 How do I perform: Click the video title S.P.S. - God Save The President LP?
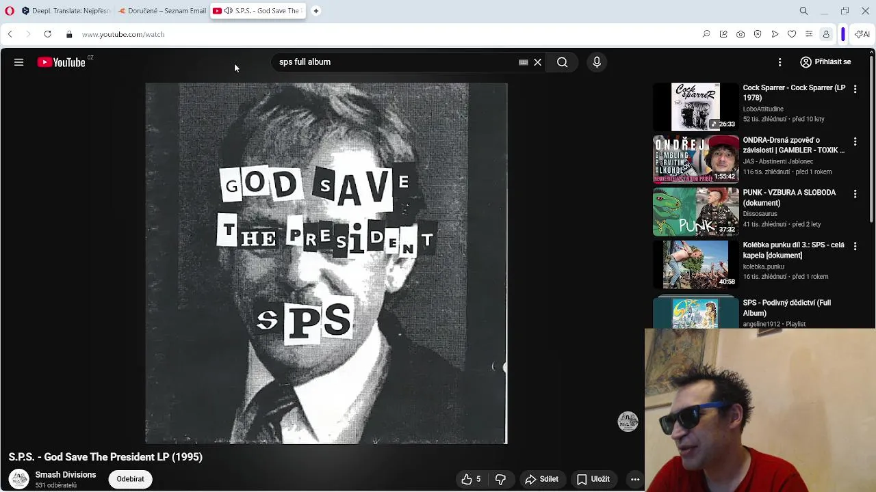click(105, 457)
